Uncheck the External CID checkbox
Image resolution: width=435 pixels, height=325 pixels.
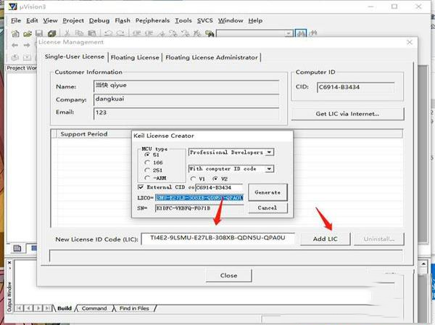pyautogui.click(x=139, y=187)
